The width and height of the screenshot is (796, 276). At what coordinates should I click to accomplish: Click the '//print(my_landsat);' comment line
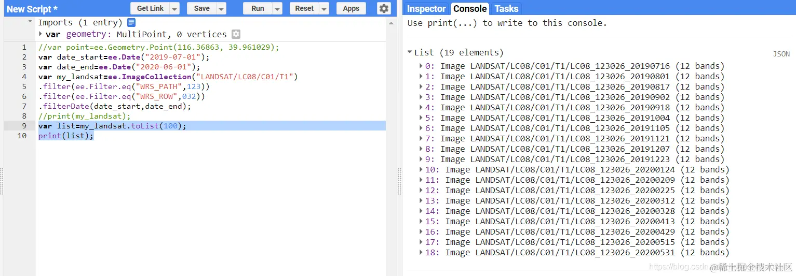tap(85, 116)
